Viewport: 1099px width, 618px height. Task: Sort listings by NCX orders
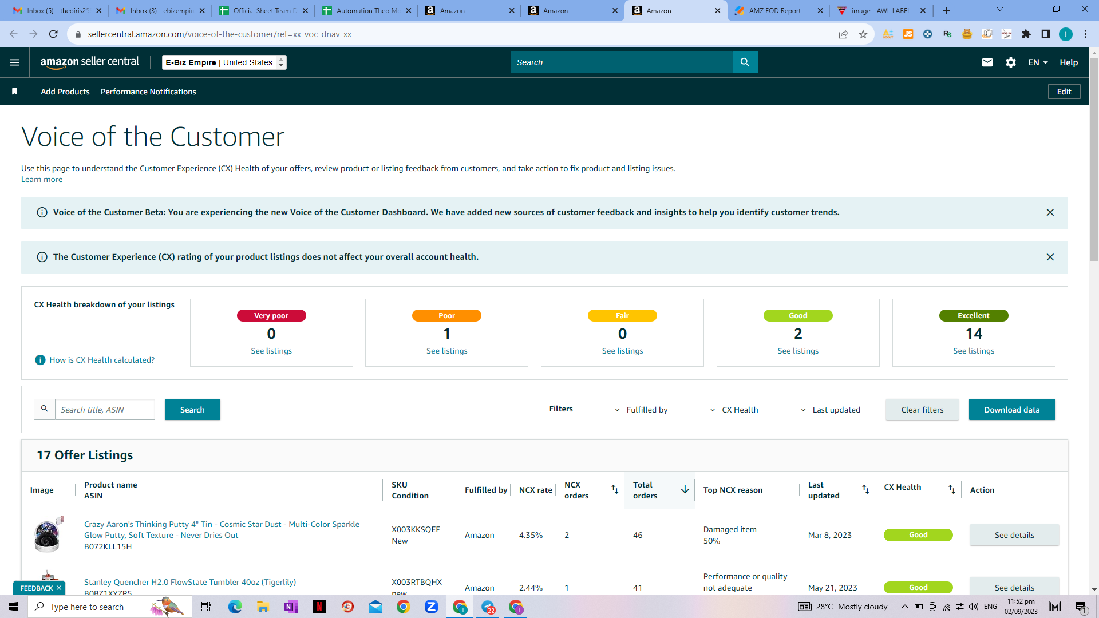(615, 489)
